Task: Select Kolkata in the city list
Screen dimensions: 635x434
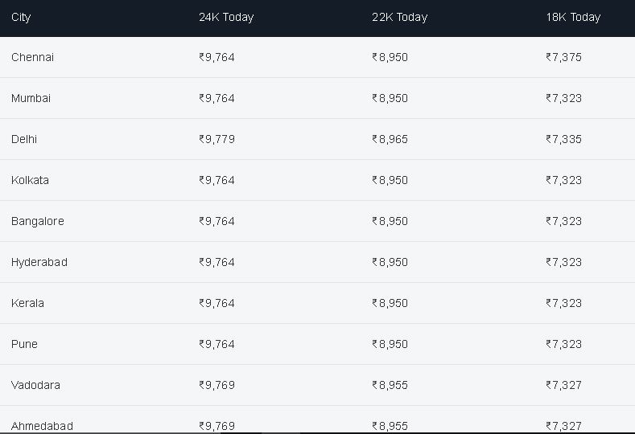Action: 30,180
